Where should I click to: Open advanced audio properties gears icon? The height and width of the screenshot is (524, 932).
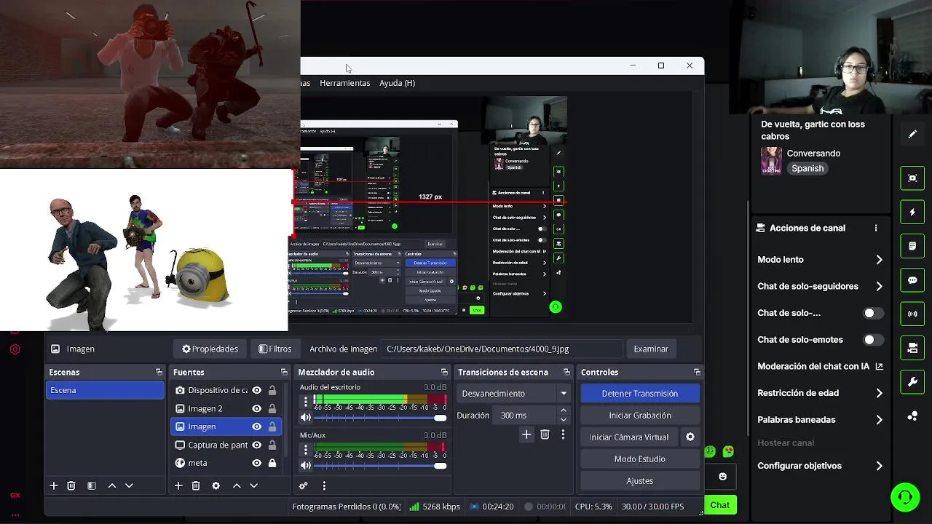click(x=304, y=485)
